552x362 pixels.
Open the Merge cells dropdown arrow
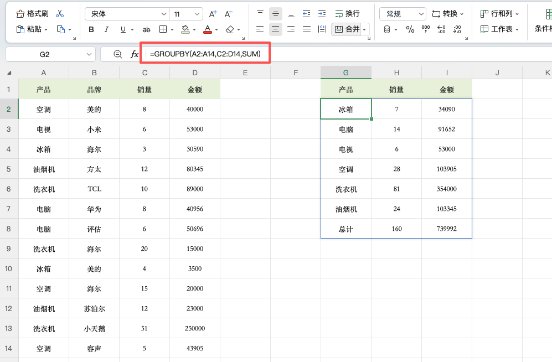click(365, 29)
